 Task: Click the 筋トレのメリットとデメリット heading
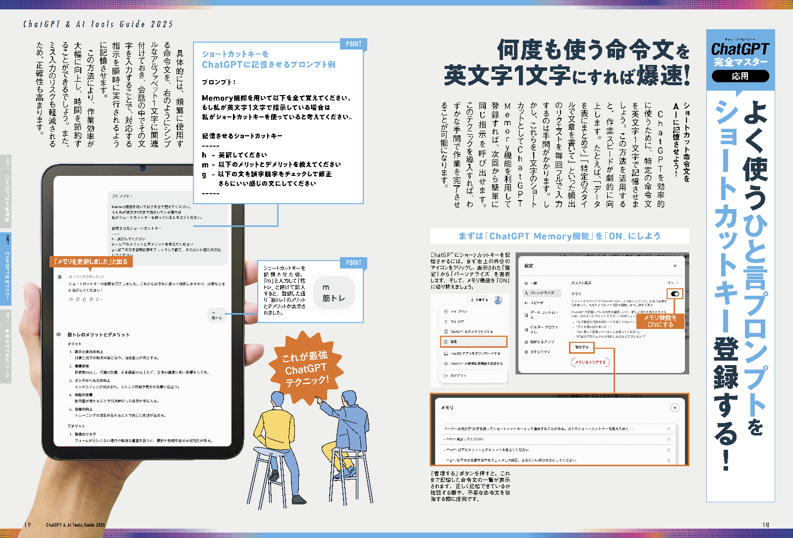(x=99, y=334)
